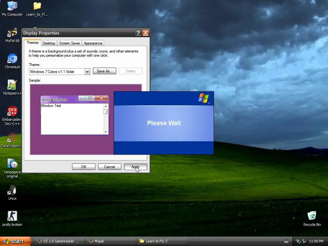Click the help question mark in Display Properties
Image resolution: width=328 pixels, height=246 pixels.
(x=138, y=33)
